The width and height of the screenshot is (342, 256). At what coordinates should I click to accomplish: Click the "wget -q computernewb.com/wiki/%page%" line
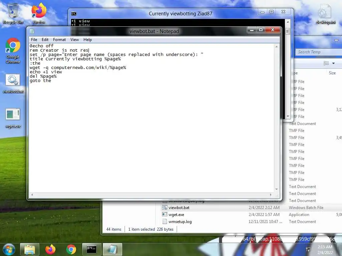coord(78,67)
